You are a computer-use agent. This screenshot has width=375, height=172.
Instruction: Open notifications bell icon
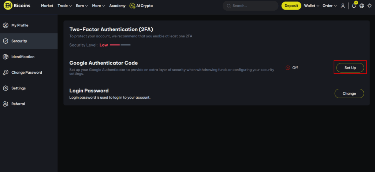point(354,6)
